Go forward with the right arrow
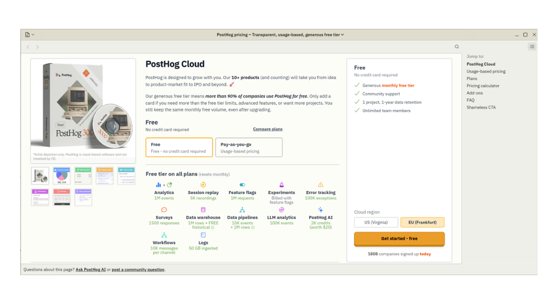 coord(38,47)
